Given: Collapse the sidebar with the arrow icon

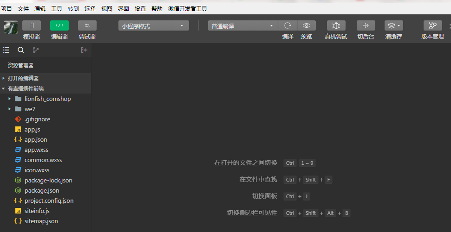Looking at the screenshot, I should (84, 50).
